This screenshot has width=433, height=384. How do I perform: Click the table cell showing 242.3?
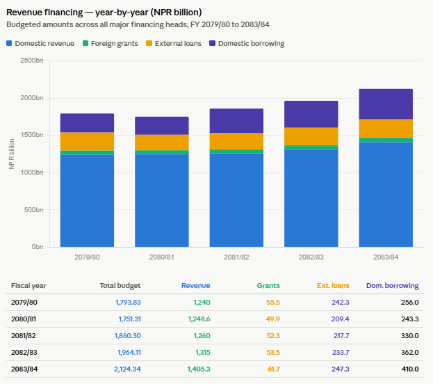click(x=341, y=303)
